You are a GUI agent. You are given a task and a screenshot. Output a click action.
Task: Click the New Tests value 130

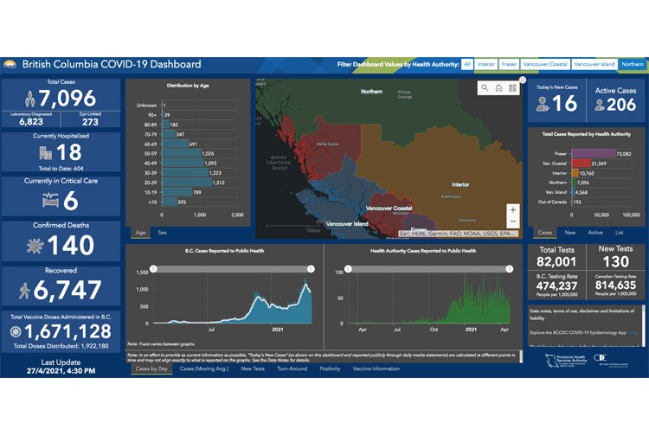(x=616, y=262)
